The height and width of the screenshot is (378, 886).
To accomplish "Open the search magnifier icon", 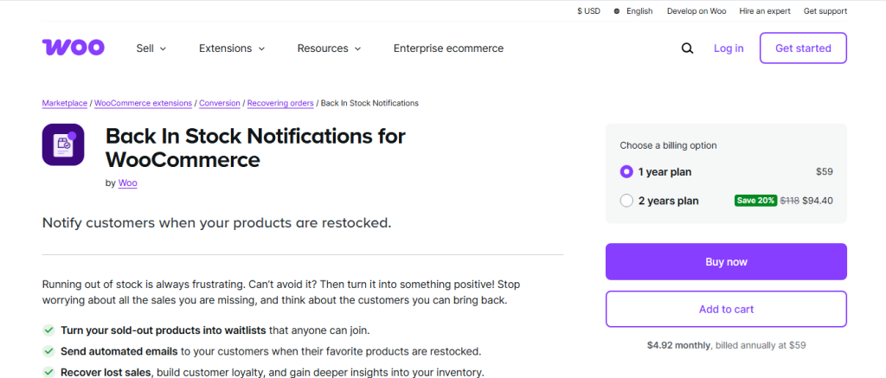I will (687, 48).
